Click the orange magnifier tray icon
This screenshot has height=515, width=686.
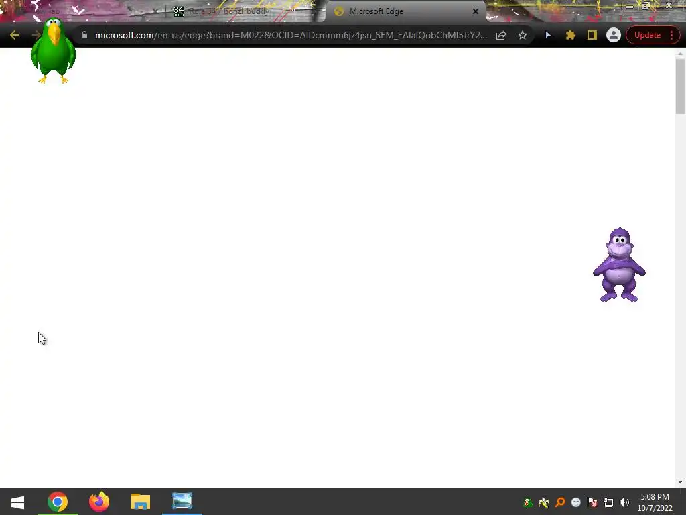coord(560,502)
